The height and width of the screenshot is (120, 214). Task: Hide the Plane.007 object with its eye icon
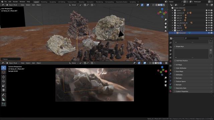(209, 33)
